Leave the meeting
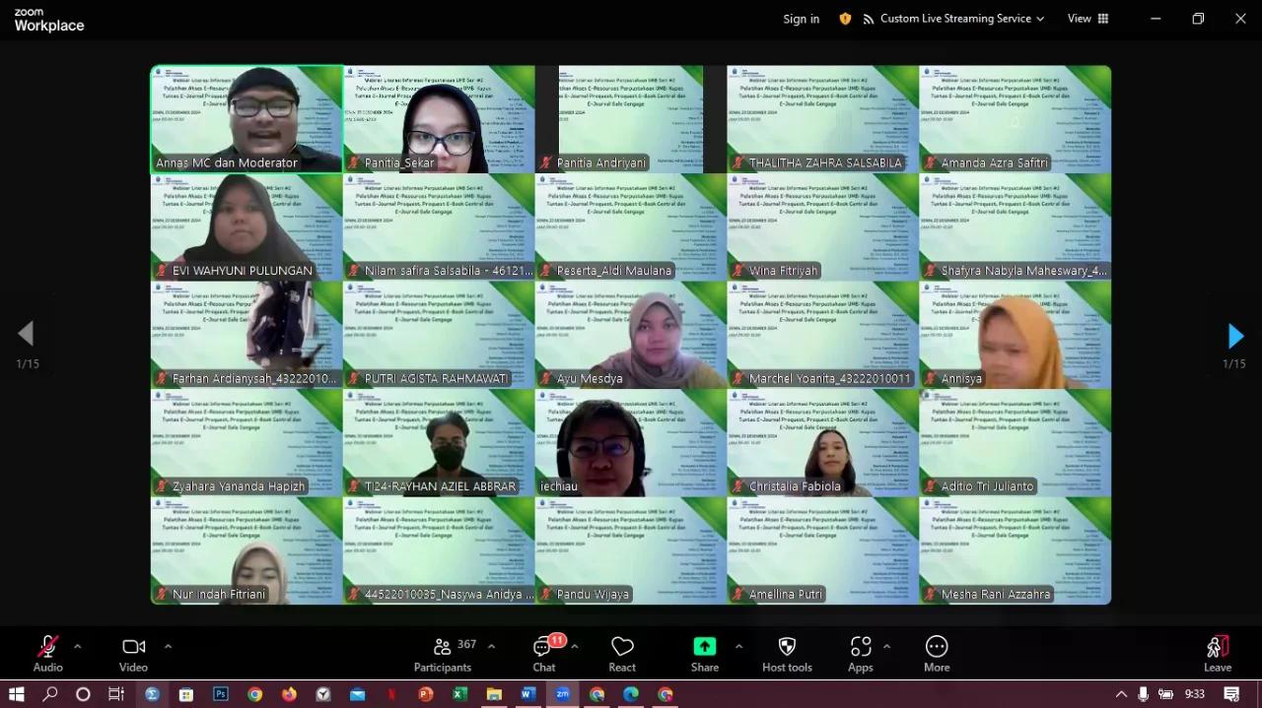This screenshot has width=1262, height=708. click(x=1218, y=653)
